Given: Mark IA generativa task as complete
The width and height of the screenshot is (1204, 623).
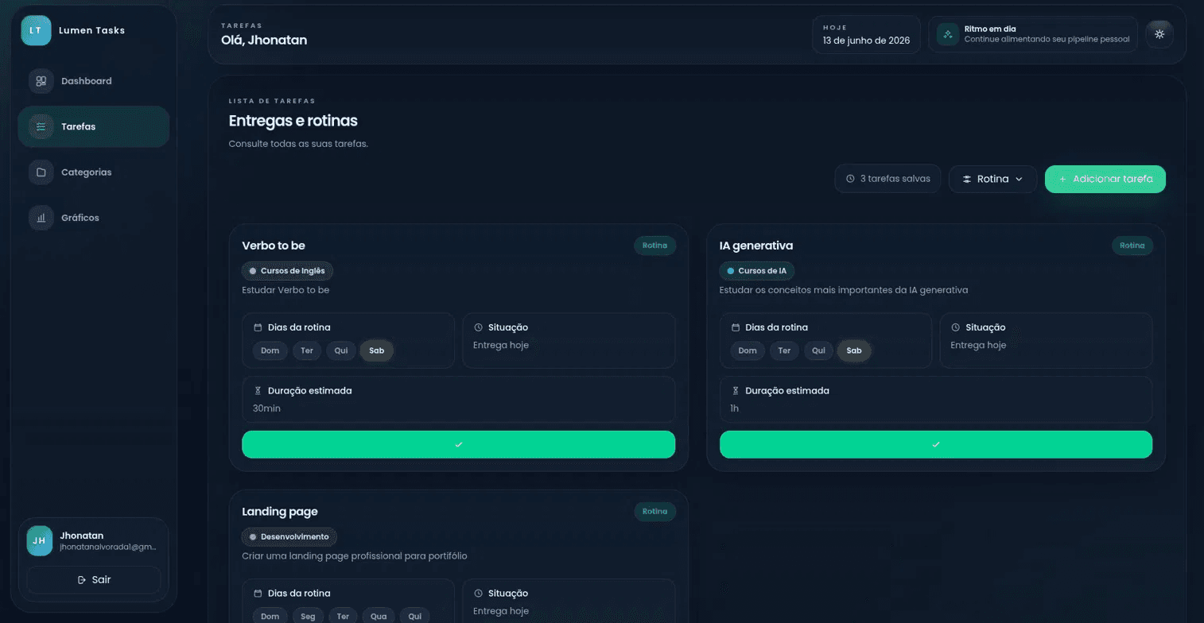Looking at the screenshot, I should coord(936,444).
